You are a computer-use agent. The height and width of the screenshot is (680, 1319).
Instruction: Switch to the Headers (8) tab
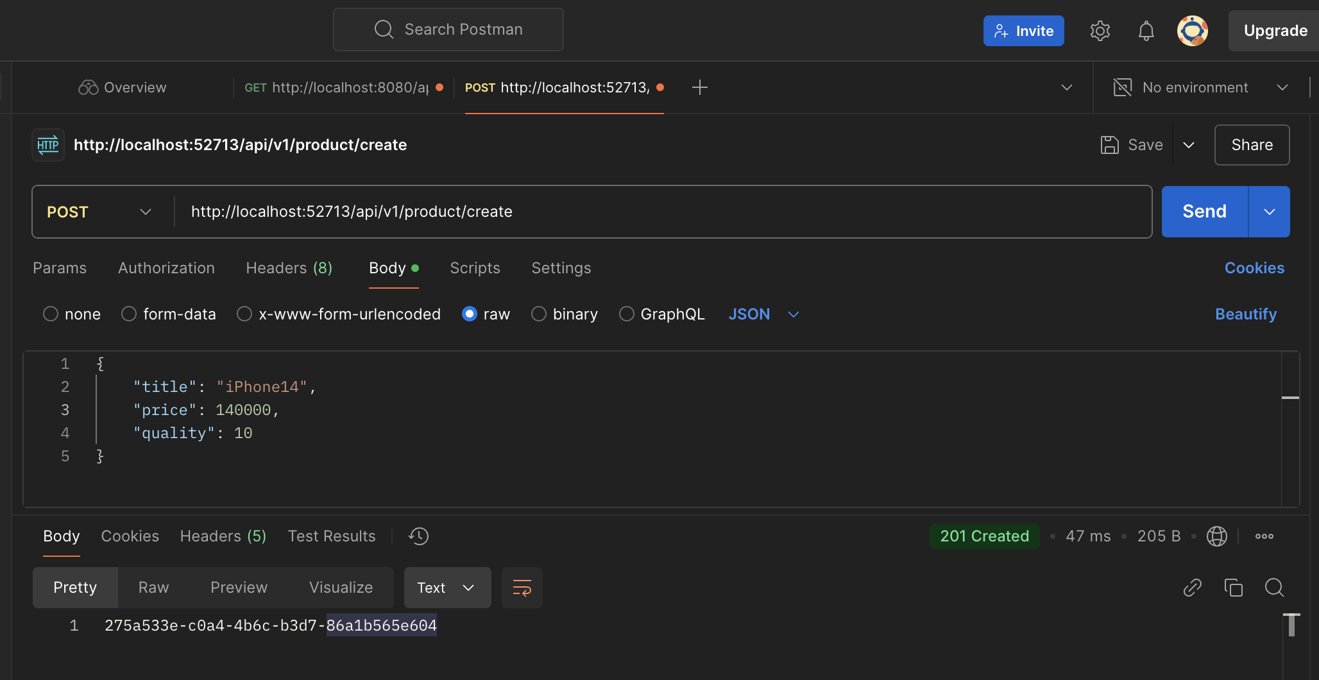click(x=289, y=268)
